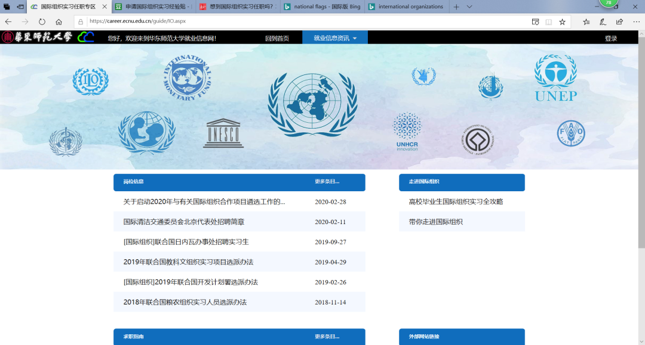Open a new tab with plus icon
645x345 pixels.
click(x=456, y=7)
